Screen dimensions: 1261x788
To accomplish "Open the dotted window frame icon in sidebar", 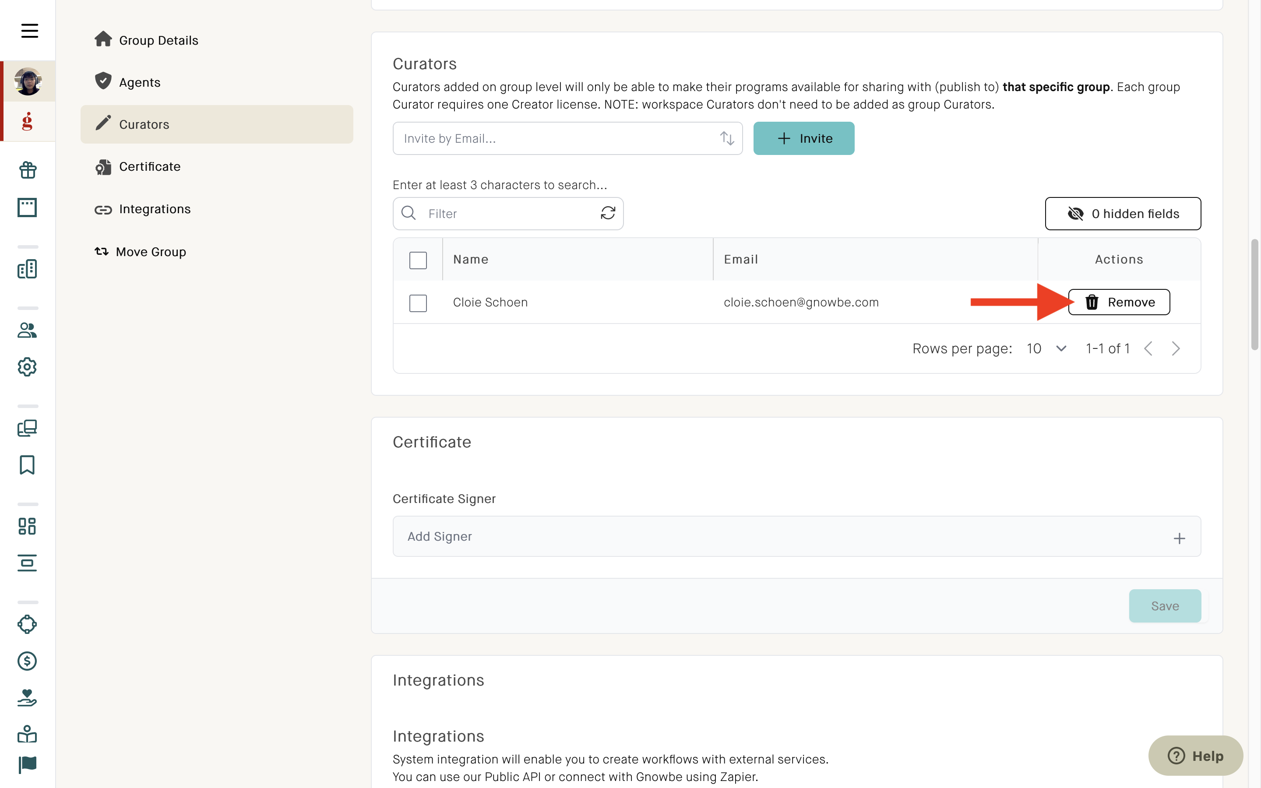I will click(27, 208).
